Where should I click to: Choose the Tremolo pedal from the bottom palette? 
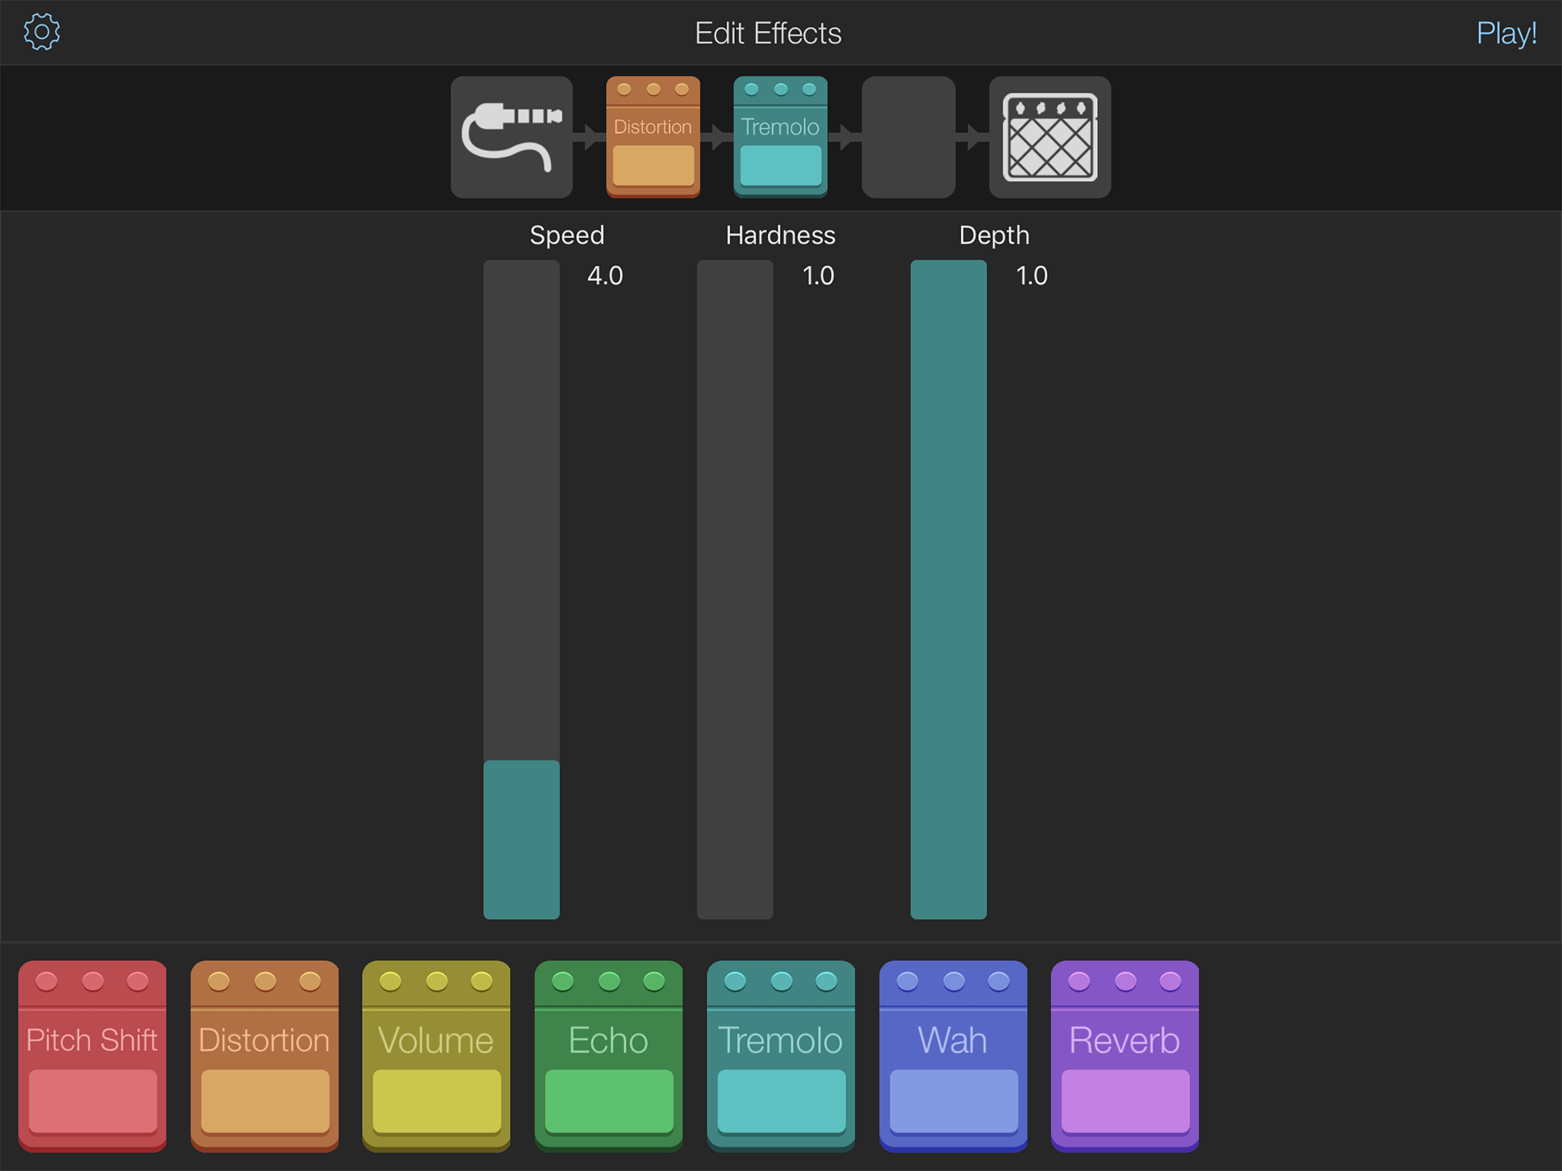click(x=781, y=1055)
